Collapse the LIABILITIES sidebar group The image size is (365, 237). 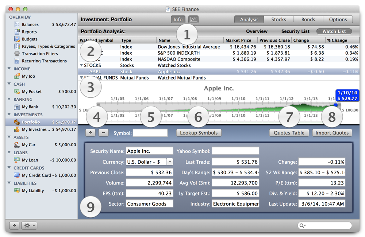click(9, 183)
